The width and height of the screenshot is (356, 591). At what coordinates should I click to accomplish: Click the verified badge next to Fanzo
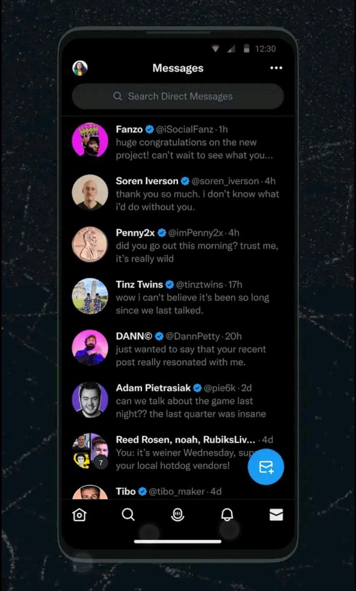tap(149, 129)
